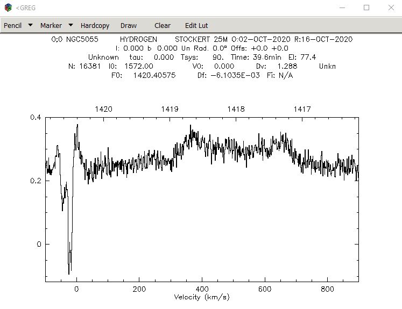Minimize the GREG window
Viewport: 402px width, 309px height.
pyautogui.click(x=342, y=8)
